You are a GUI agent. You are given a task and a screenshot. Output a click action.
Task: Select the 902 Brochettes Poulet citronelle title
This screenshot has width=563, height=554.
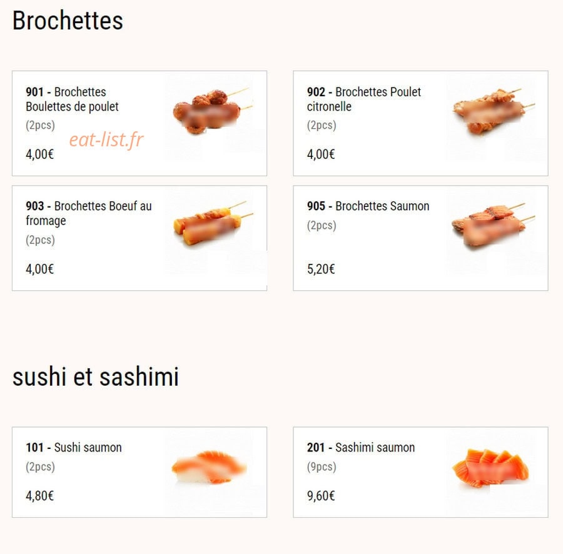click(363, 99)
